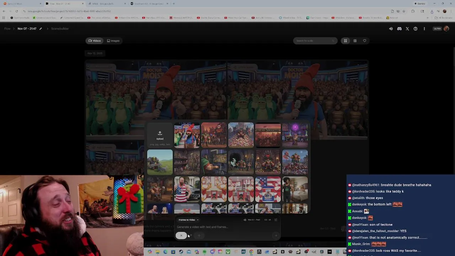
Task: Open the Scenebuilder breadcrumb
Action: [60, 28]
